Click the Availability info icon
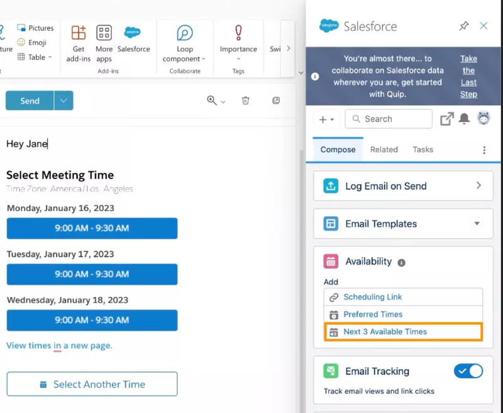Image resolution: width=503 pixels, height=413 pixels. (x=401, y=262)
